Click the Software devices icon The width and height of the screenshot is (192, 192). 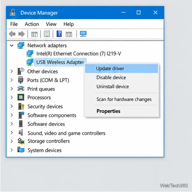[21, 124]
